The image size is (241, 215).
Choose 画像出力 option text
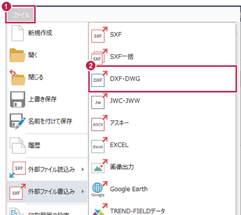(x=122, y=167)
